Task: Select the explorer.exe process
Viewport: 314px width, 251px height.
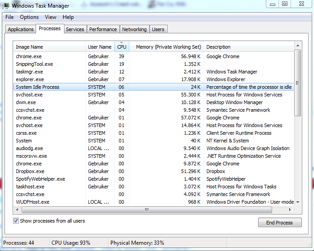Action: pos(154,79)
